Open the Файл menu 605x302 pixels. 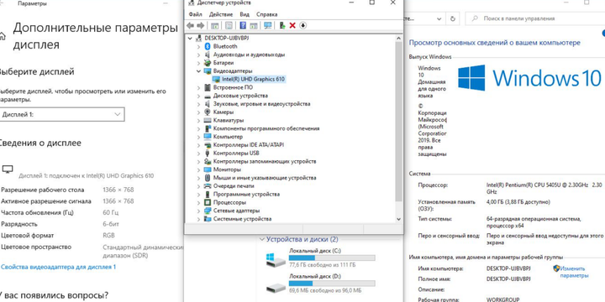pos(195,14)
